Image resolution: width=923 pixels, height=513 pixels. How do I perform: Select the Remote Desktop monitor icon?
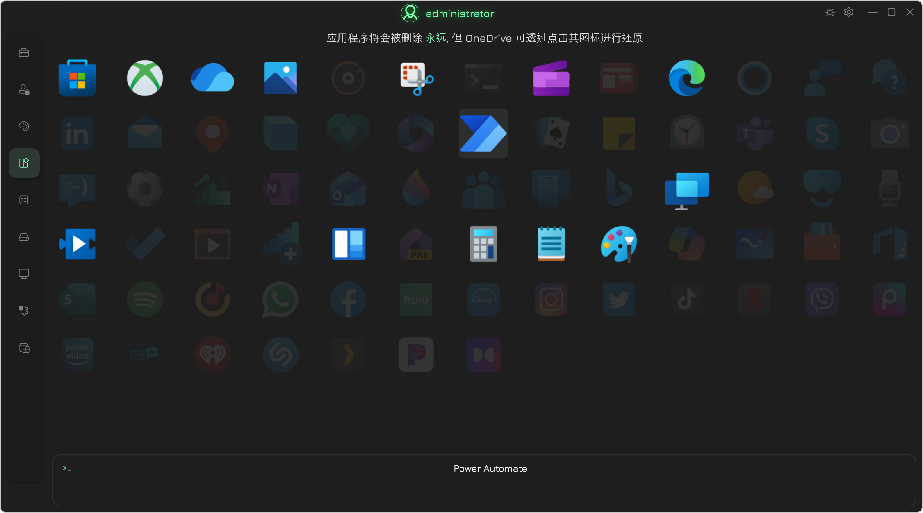coord(687,191)
